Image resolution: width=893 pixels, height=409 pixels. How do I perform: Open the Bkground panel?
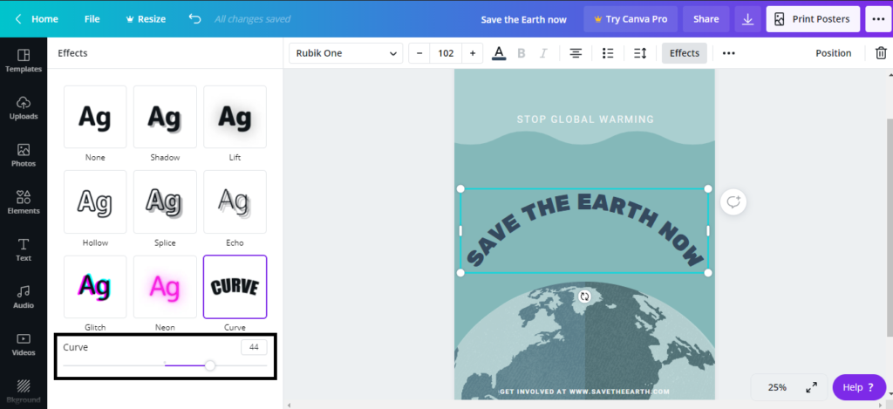[24, 391]
